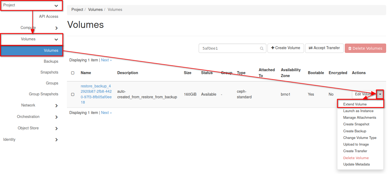The width and height of the screenshot is (388, 174).
Task: Expand the Object Store section chevron
Action: pyautogui.click(x=56, y=128)
